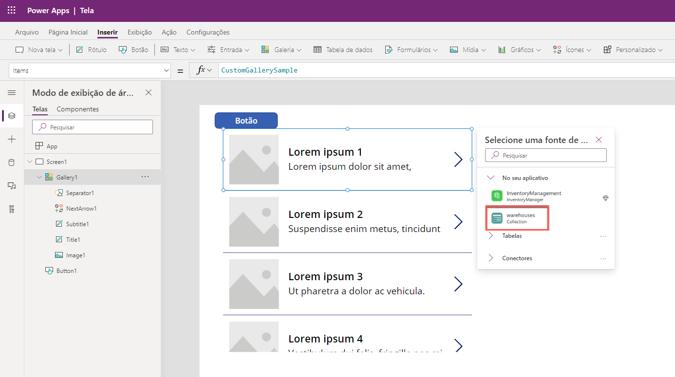This screenshot has width=675, height=377.
Task: Open the hamburger menu in left rail
Action: (12, 92)
